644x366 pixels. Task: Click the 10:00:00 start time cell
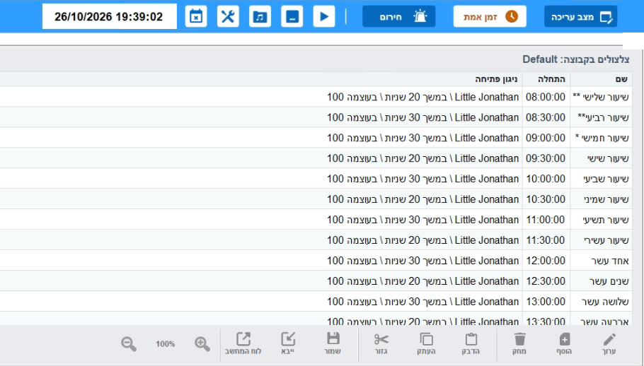546,179
